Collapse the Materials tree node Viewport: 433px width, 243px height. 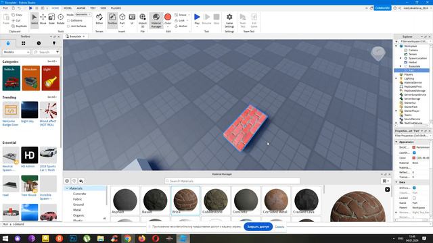click(67, 188)
